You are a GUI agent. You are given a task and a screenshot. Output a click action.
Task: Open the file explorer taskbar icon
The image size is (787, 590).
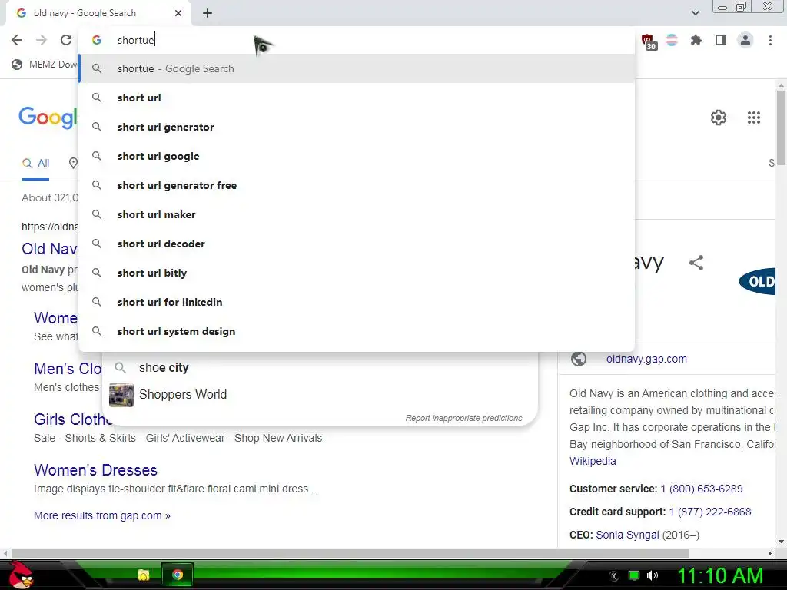click(x=144, y=575)
